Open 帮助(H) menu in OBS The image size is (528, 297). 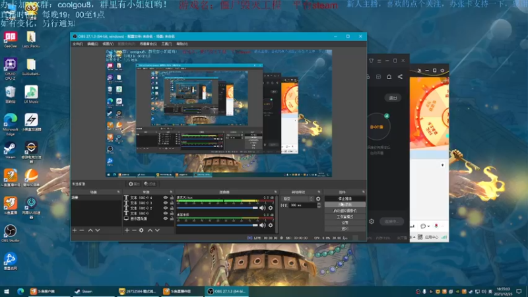coord(182,44)
